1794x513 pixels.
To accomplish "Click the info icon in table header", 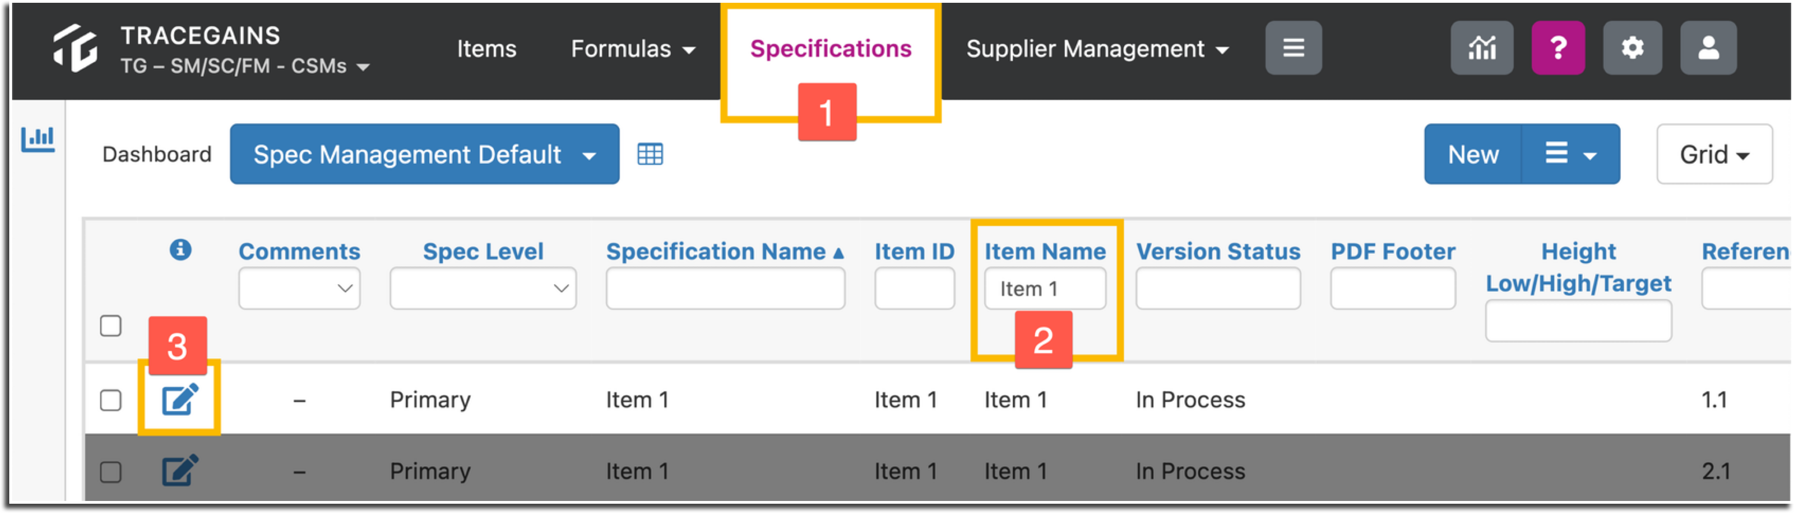I will (180, 249).
